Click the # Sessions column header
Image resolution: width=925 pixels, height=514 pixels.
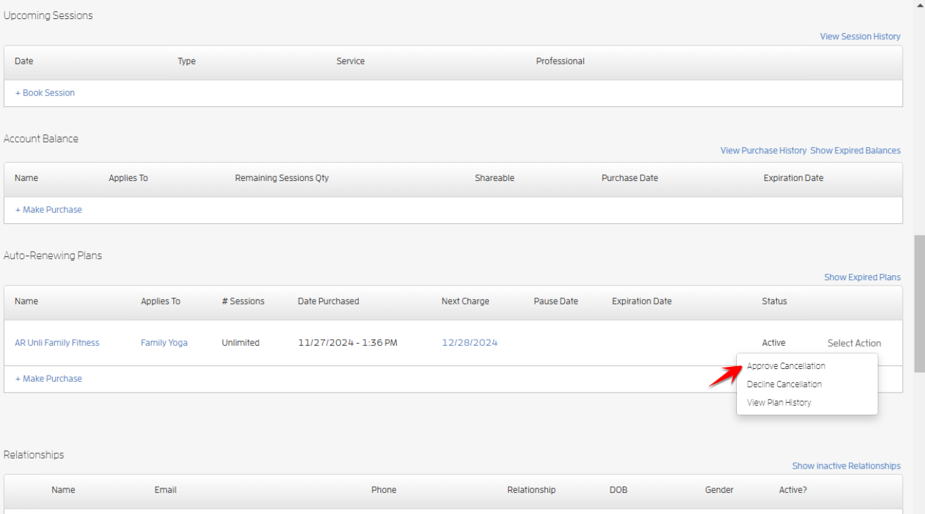pyautogui.click(x=243, y=301)
